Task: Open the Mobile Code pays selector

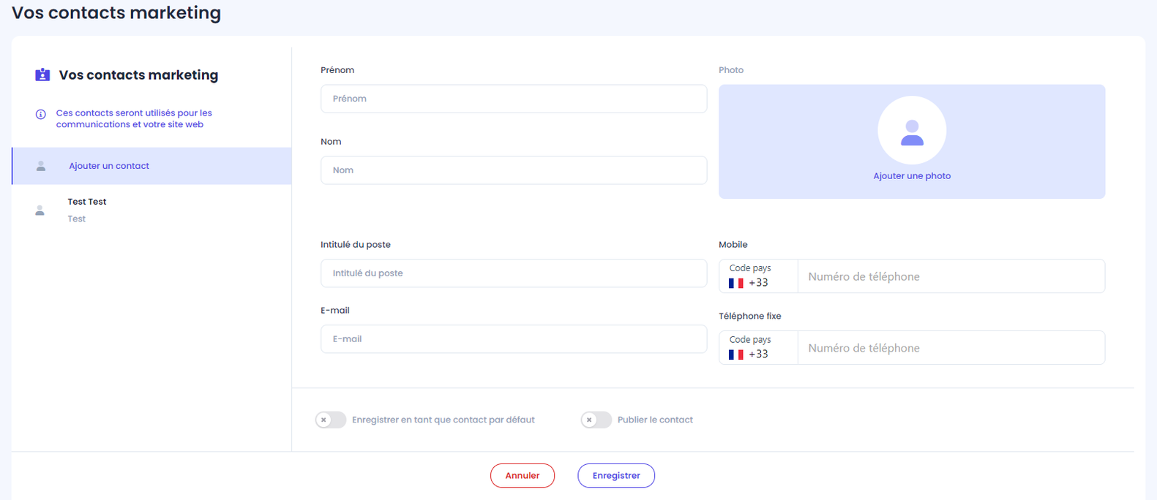Action: (x=758, y=276)
